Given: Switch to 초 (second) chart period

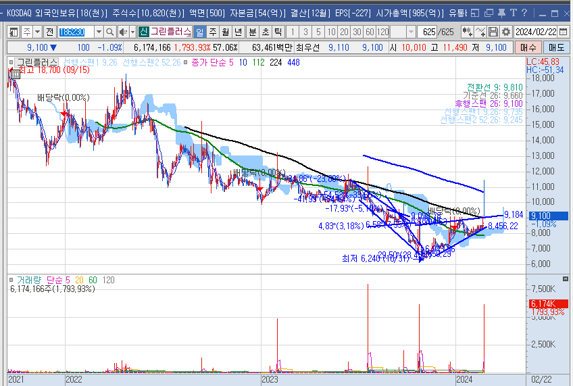Looking at the screenshot, I should coord(266,32).
